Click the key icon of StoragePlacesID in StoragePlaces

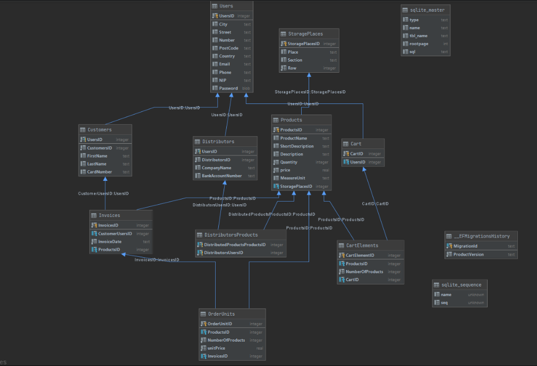pyautogui.click(x=284, y=44)
